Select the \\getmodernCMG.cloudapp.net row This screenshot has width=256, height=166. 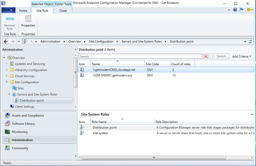[166, 70]
